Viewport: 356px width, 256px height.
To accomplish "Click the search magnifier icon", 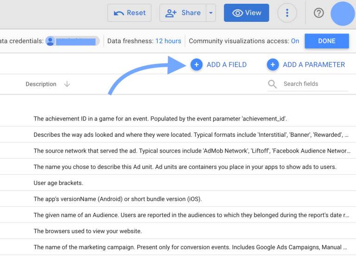I will click(273, 84).
